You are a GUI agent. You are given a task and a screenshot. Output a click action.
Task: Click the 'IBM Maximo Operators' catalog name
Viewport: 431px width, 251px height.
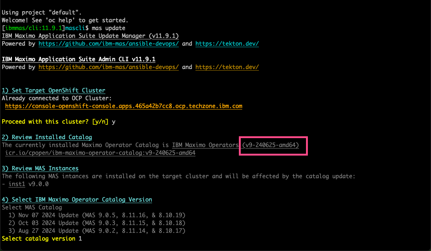click(x=205, y=145)
